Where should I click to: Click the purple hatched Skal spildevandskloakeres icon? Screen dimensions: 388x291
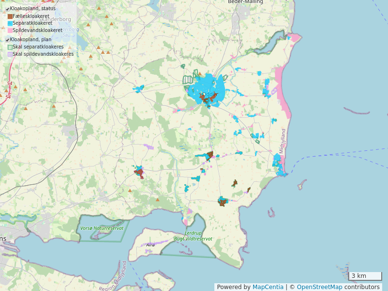click(10, 54)
